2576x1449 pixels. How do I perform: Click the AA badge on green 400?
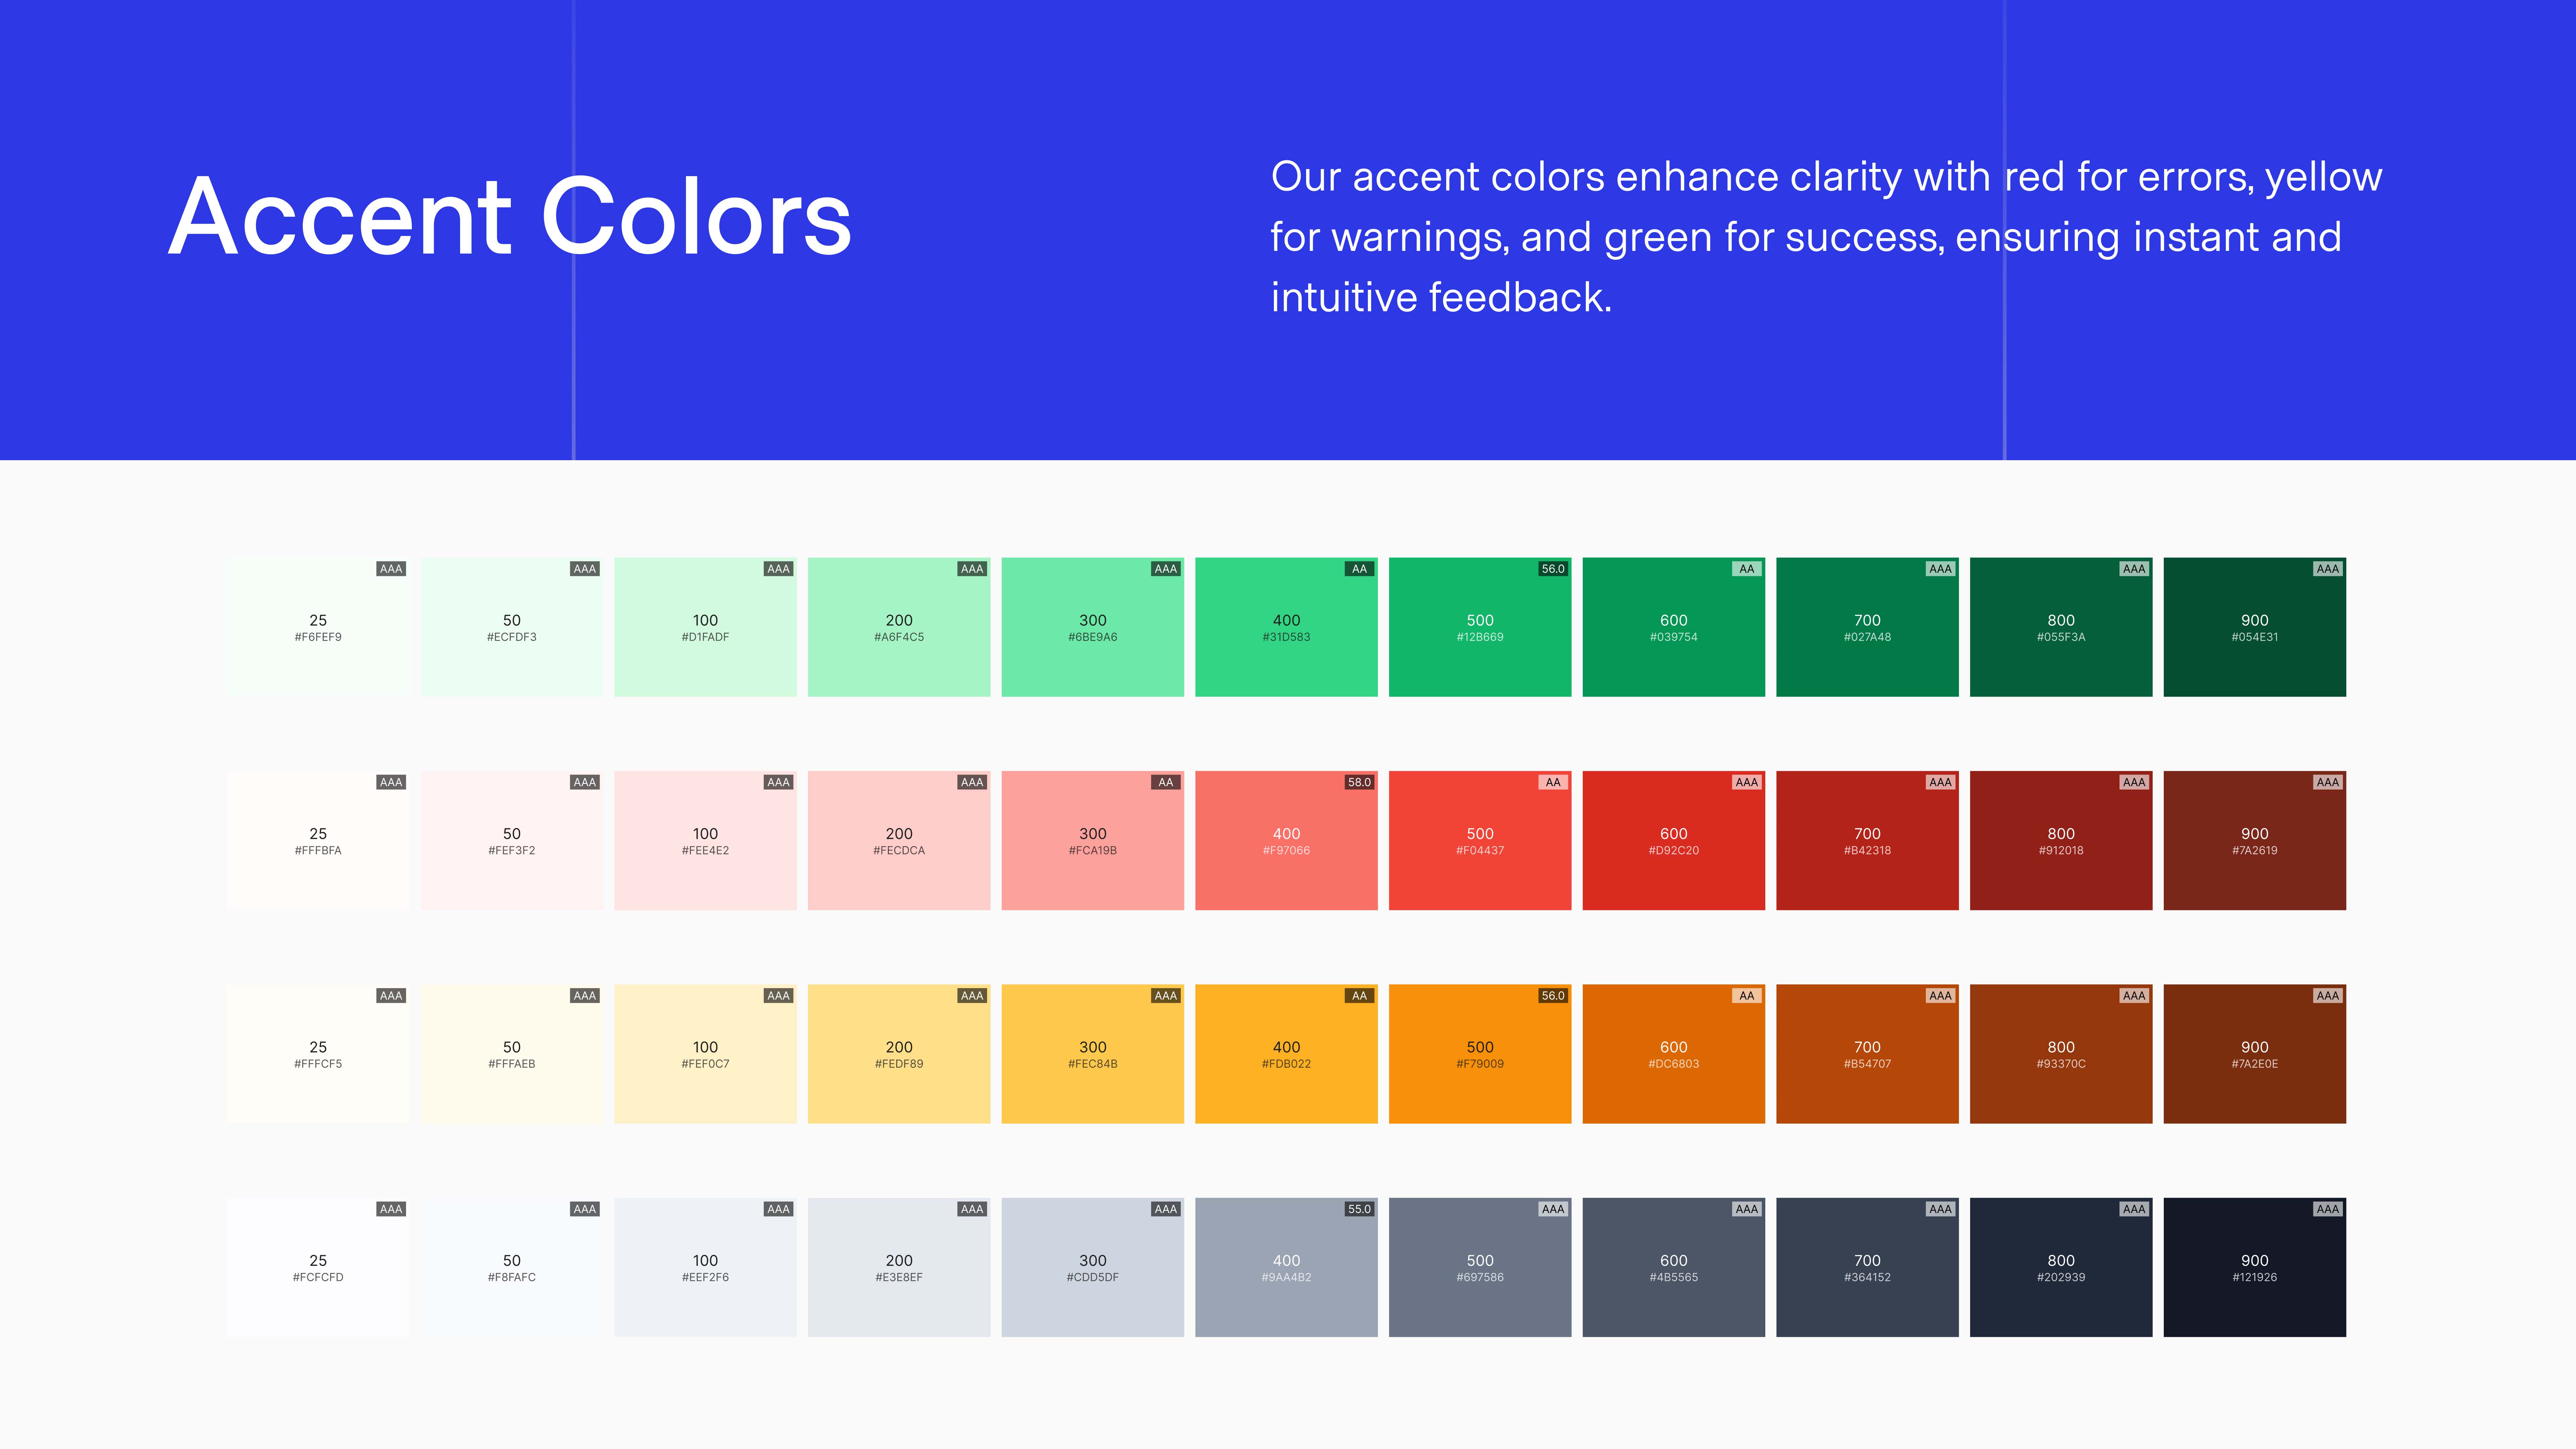click(x=1359, y=569)
